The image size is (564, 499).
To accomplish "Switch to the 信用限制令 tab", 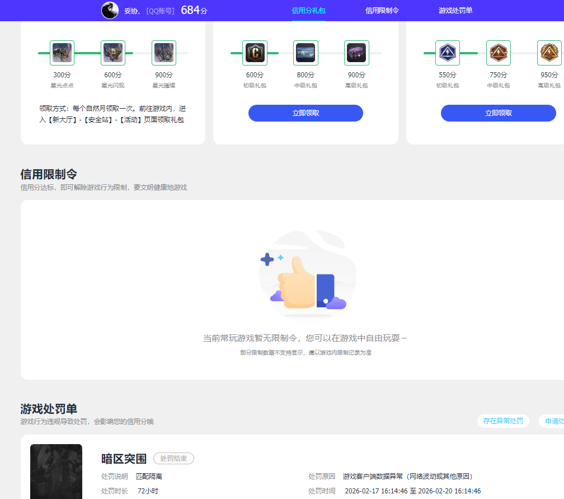I will (x=382, y=11).
